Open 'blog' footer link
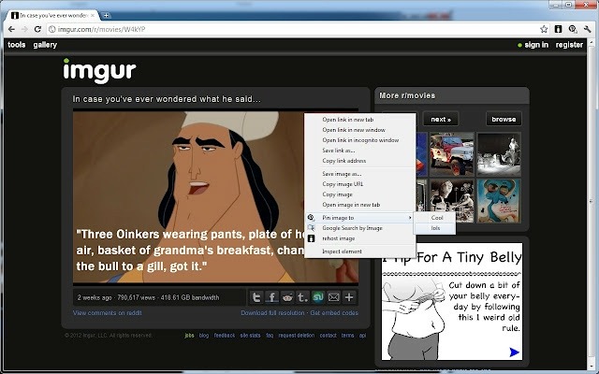Image resolution: width=599 pixels, height=374 pixels. click(x=204, y=335)
